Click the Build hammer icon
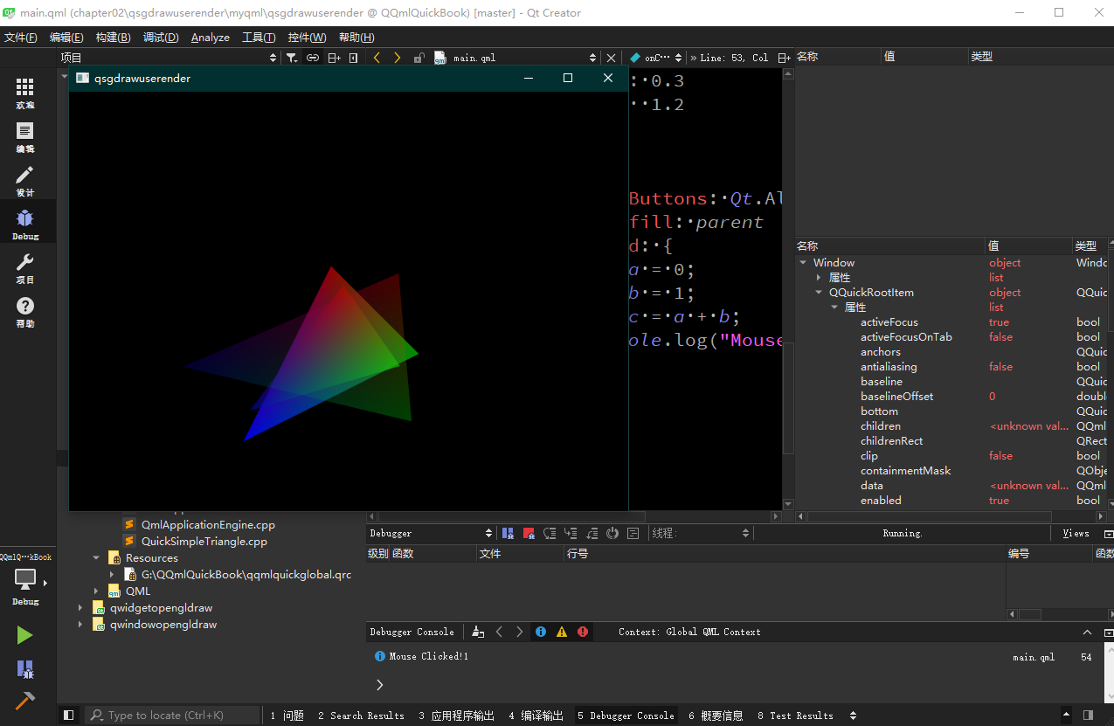 click(24, 700)
